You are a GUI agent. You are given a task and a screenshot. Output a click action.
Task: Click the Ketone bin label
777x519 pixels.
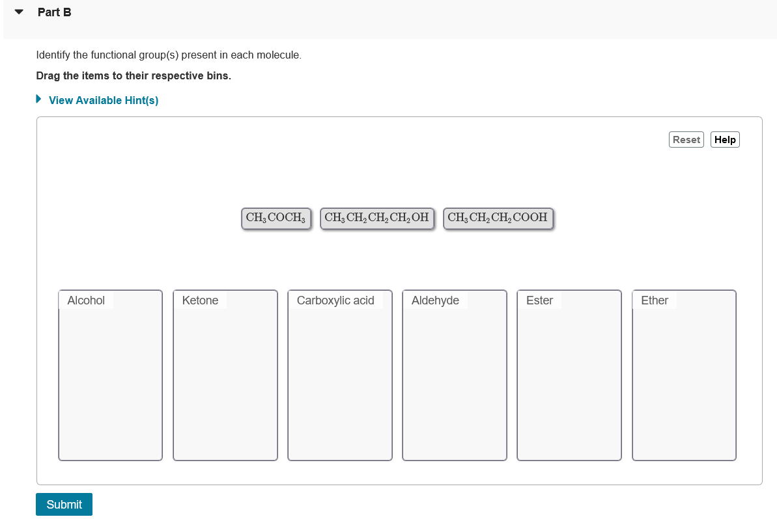coord(199,300)
